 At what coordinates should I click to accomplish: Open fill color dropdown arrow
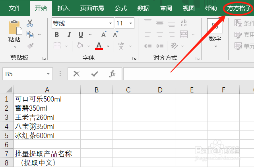(89, 46)
